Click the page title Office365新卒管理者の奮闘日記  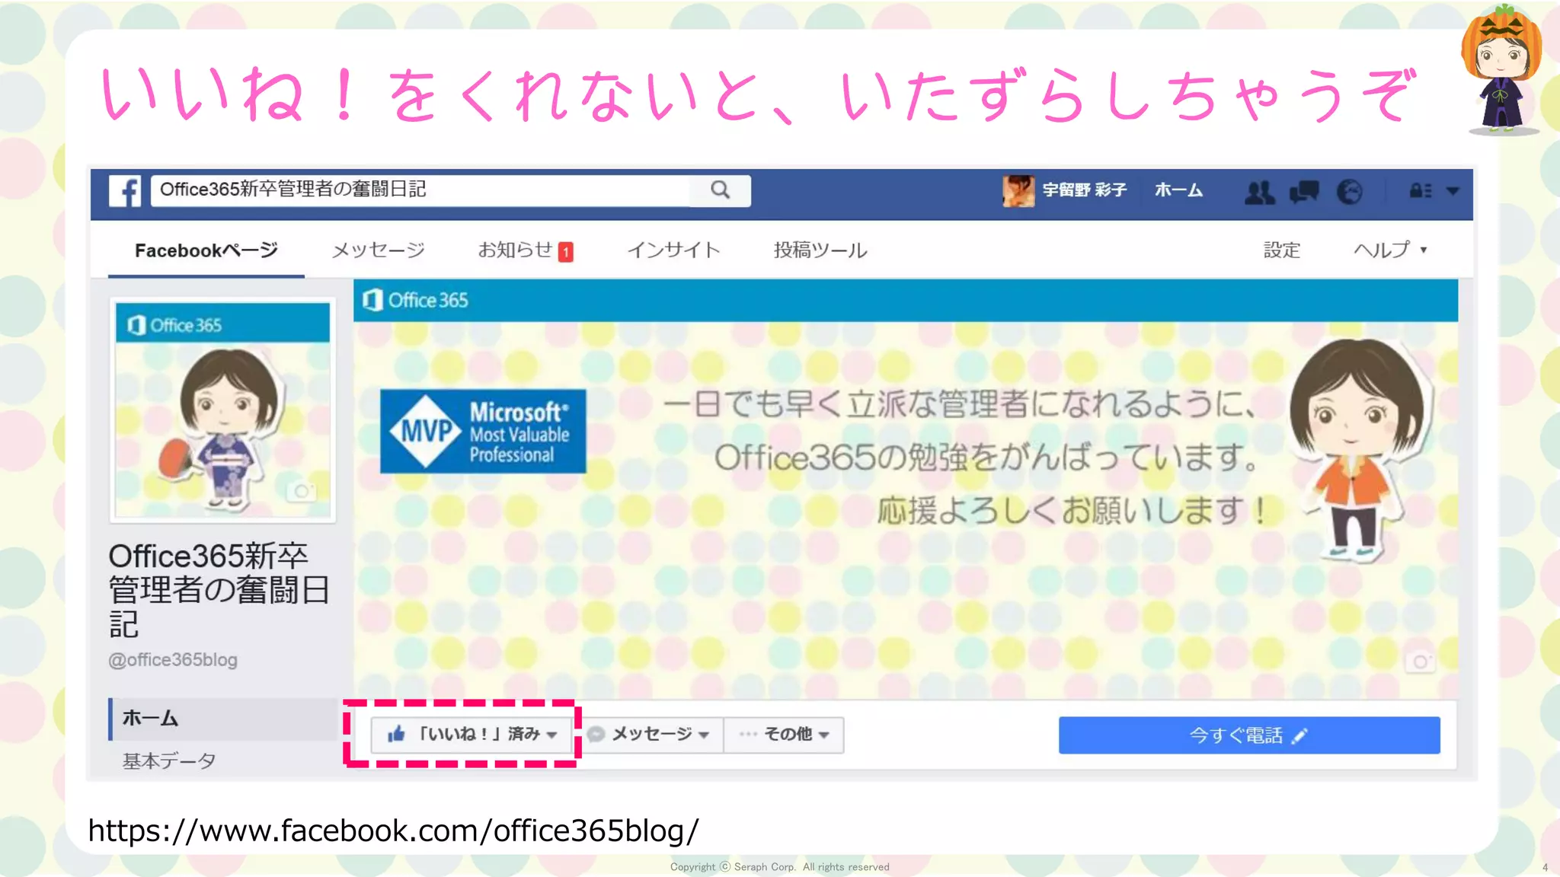pos(219,590)
